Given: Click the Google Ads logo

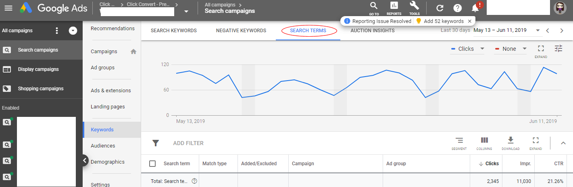Looking at the screenshot, I should [53, 8].
